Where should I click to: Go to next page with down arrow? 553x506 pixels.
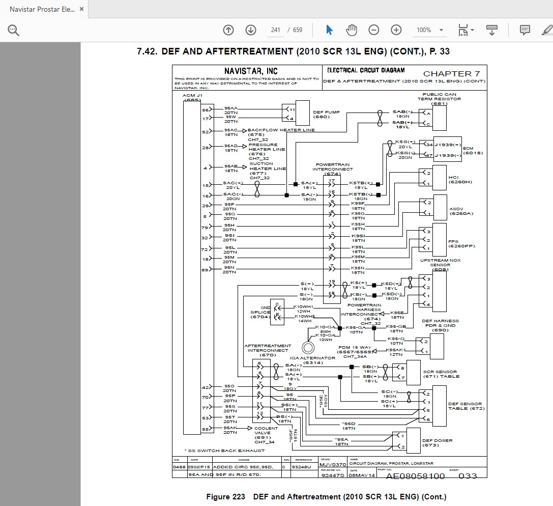(251, 30)
